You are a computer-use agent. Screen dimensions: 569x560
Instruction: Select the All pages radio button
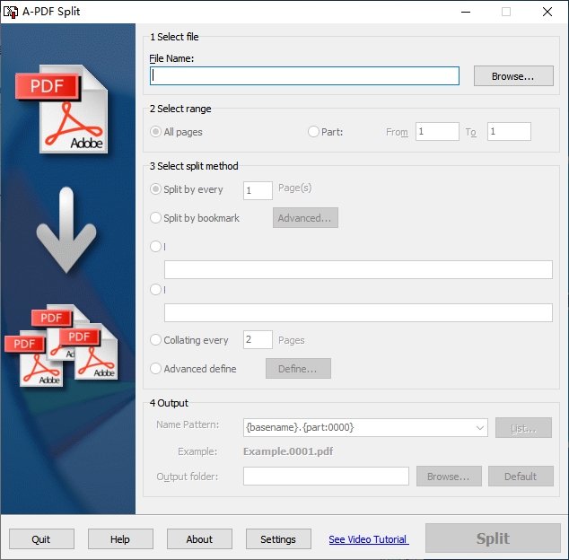155,131
